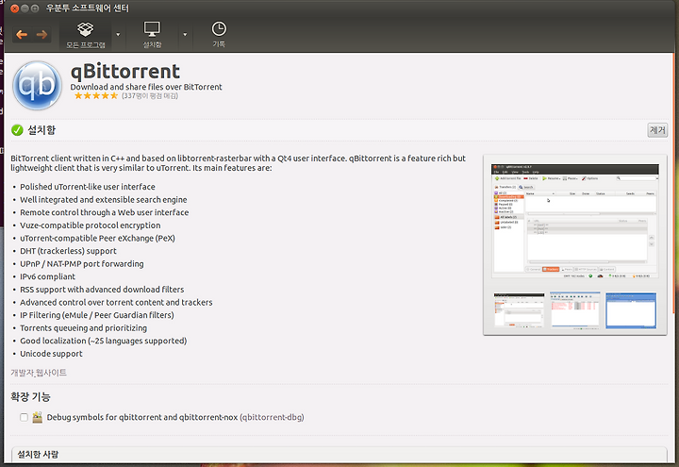Screen dimensions: 679x467
Task: Click 'DHT (trackerless) support' bullet
Action: (x=68, y=251)
